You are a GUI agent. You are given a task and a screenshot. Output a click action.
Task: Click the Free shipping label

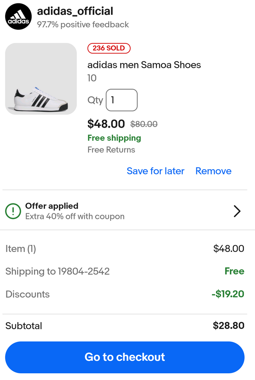114,138
